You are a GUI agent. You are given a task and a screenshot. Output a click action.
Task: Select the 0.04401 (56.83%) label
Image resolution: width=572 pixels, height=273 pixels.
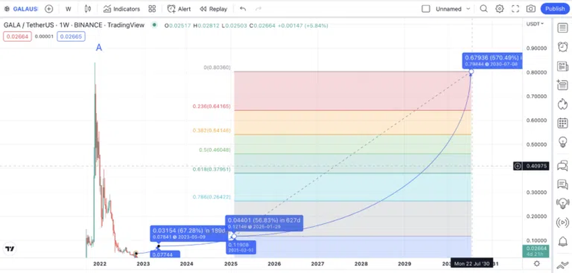click(x=264, y=223)
